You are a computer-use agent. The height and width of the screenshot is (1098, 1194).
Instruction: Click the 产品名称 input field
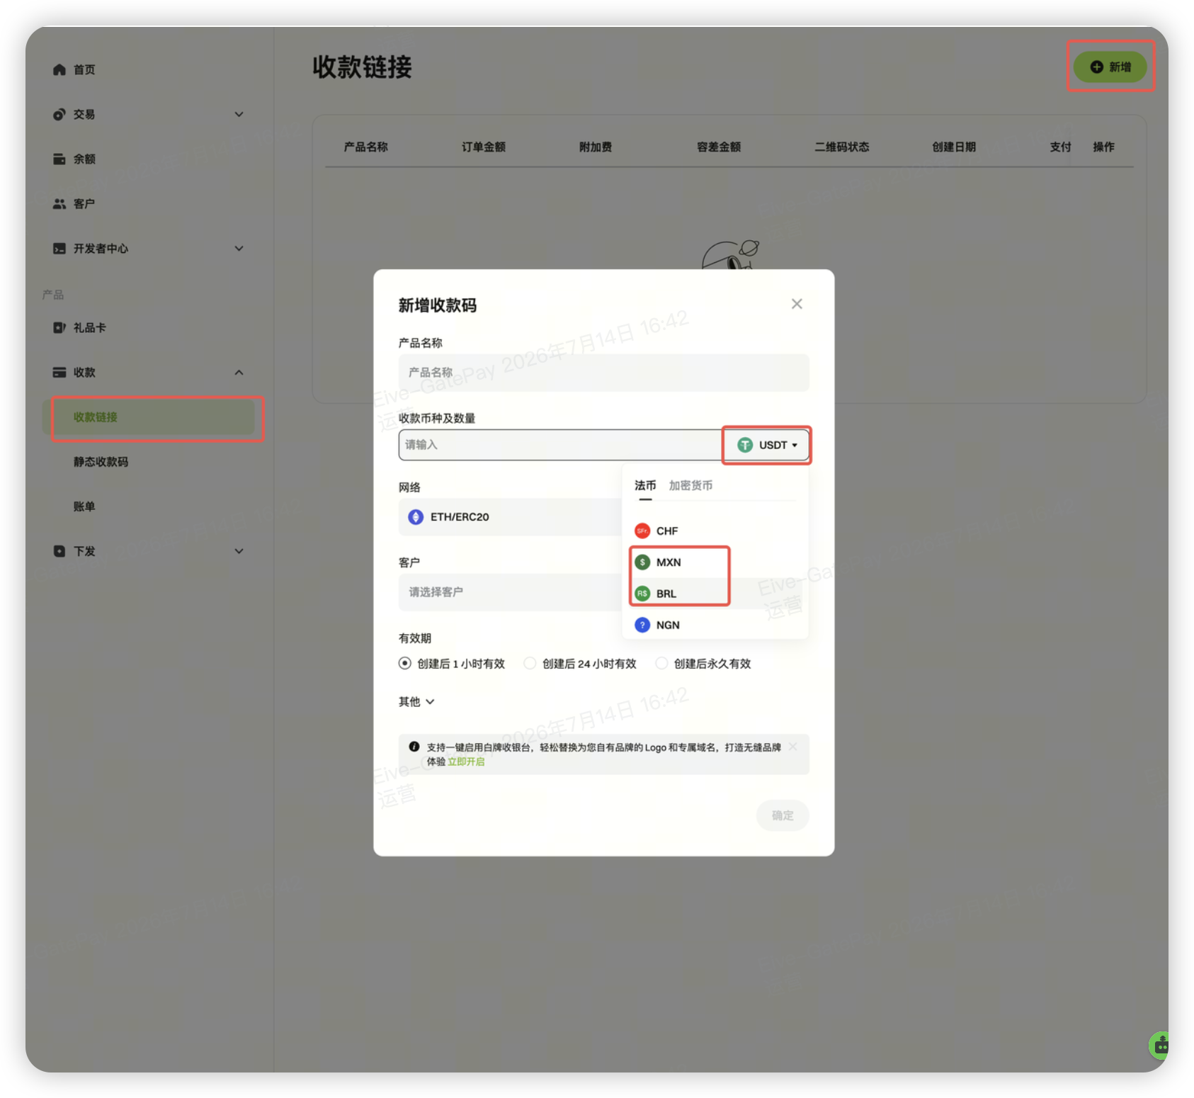pos(603,373)
